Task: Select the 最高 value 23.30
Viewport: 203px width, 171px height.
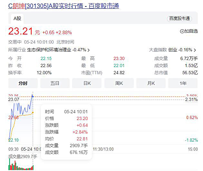Action: point(119,58)
